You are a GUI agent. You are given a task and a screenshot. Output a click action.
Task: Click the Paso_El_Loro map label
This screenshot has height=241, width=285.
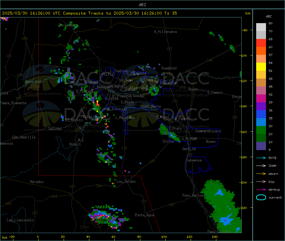tap(219, 231)
